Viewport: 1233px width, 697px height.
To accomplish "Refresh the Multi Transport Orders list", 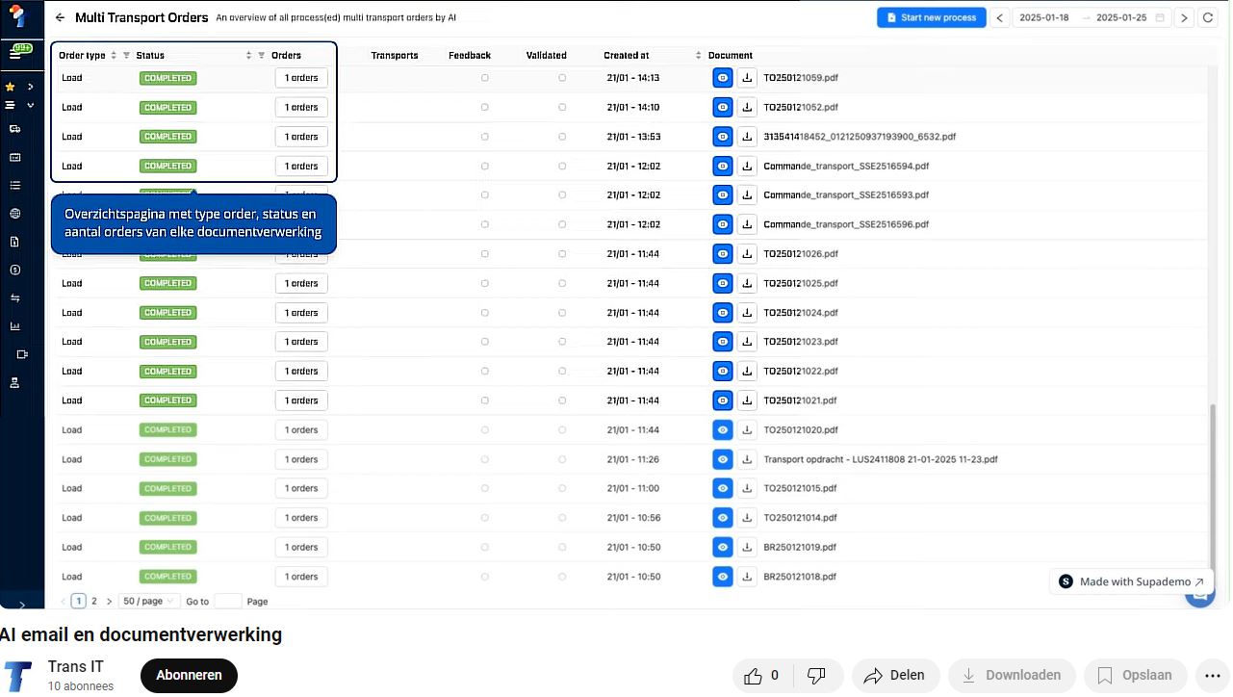I will (x=1208, y=17).
